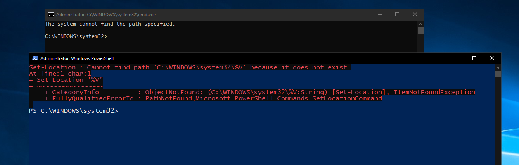Click the cmd prompt line C:\WINDOWS\system32>

(76, 36)
